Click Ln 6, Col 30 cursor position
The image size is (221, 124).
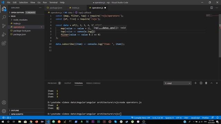pos(157,118)
